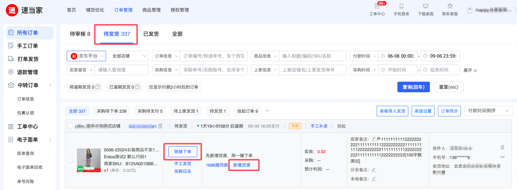Click the 订单编号 search input field

(x=214, y=56)
